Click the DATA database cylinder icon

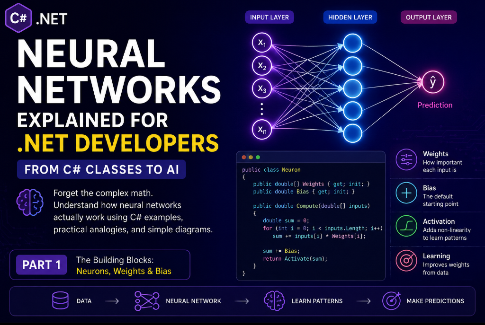[60, 300]
